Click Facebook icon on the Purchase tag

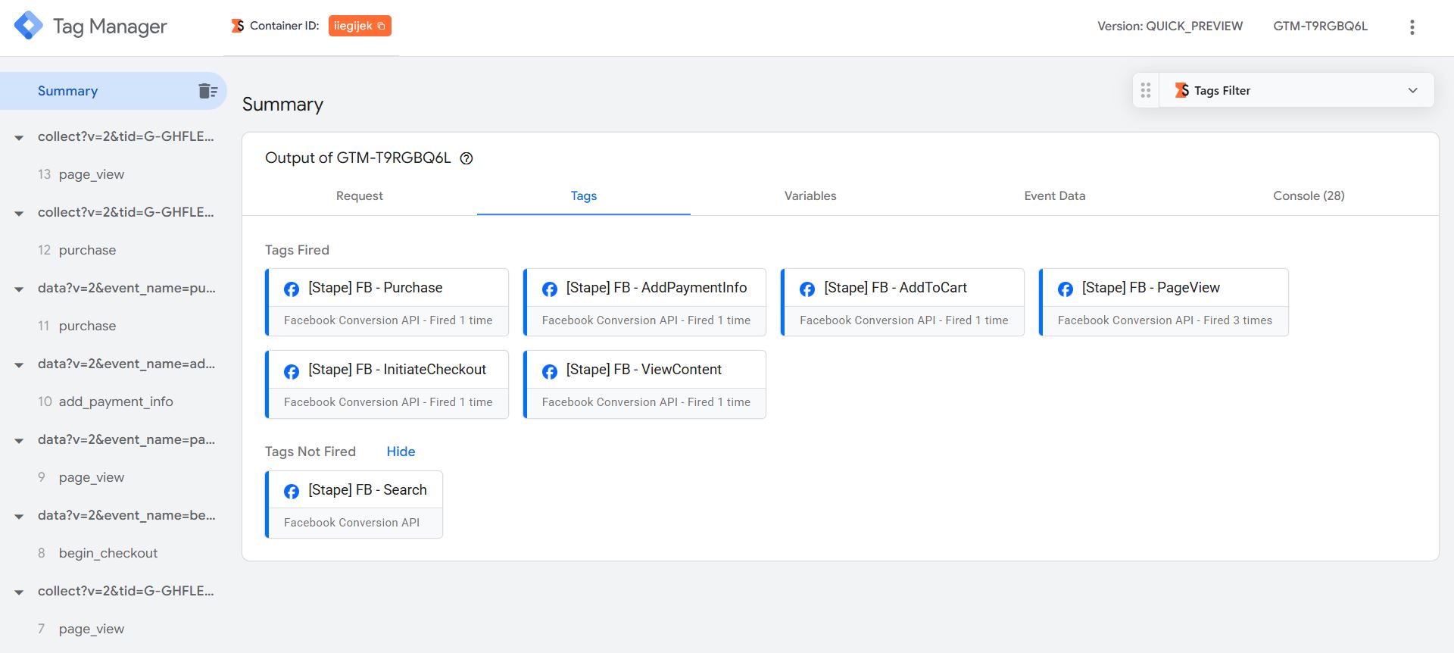pos(292,289)
